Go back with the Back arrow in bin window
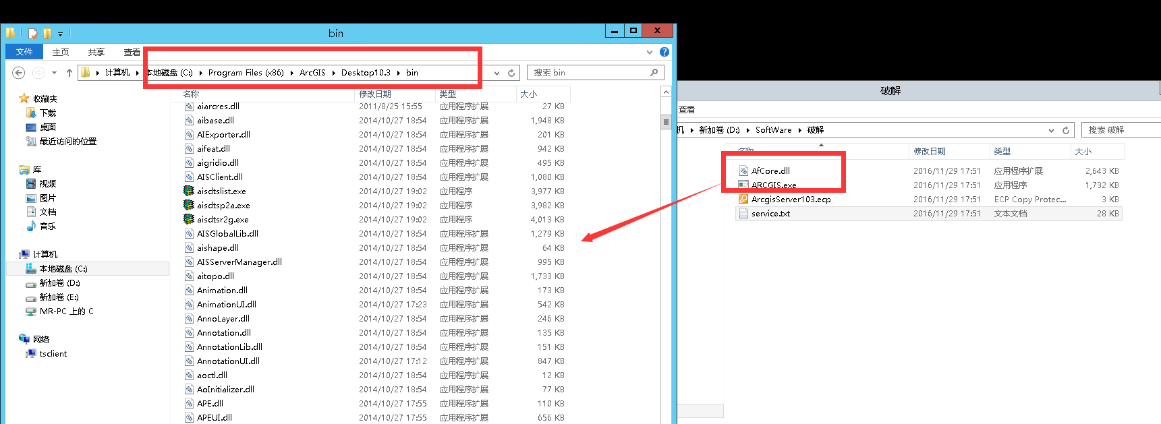This screenshot has height=424, width=1161. click(20, 72)
